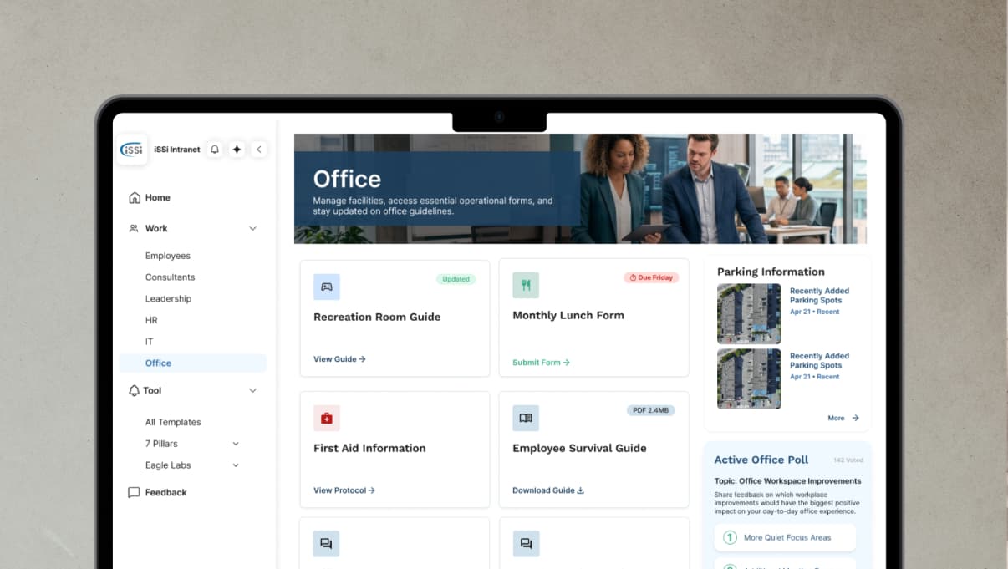Screen dimensions: 1008x569
Task: Click the Recreation Room gamepad icon
Action: coord(327,287)
